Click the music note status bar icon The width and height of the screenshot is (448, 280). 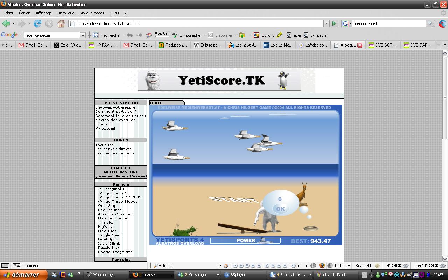[x=226, y=266]
